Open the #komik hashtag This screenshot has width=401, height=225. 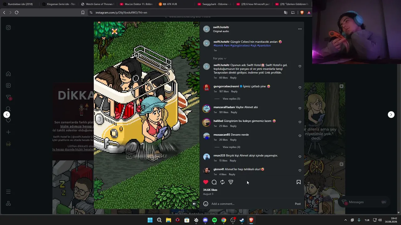pos(218,46)
